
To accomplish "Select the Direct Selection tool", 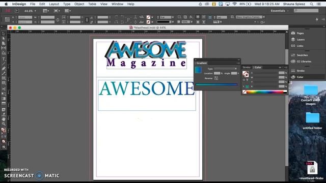I will tap(4, 39).
